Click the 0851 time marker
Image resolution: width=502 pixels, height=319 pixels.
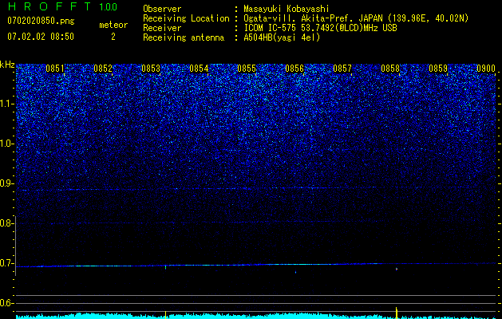pos(55,69)
